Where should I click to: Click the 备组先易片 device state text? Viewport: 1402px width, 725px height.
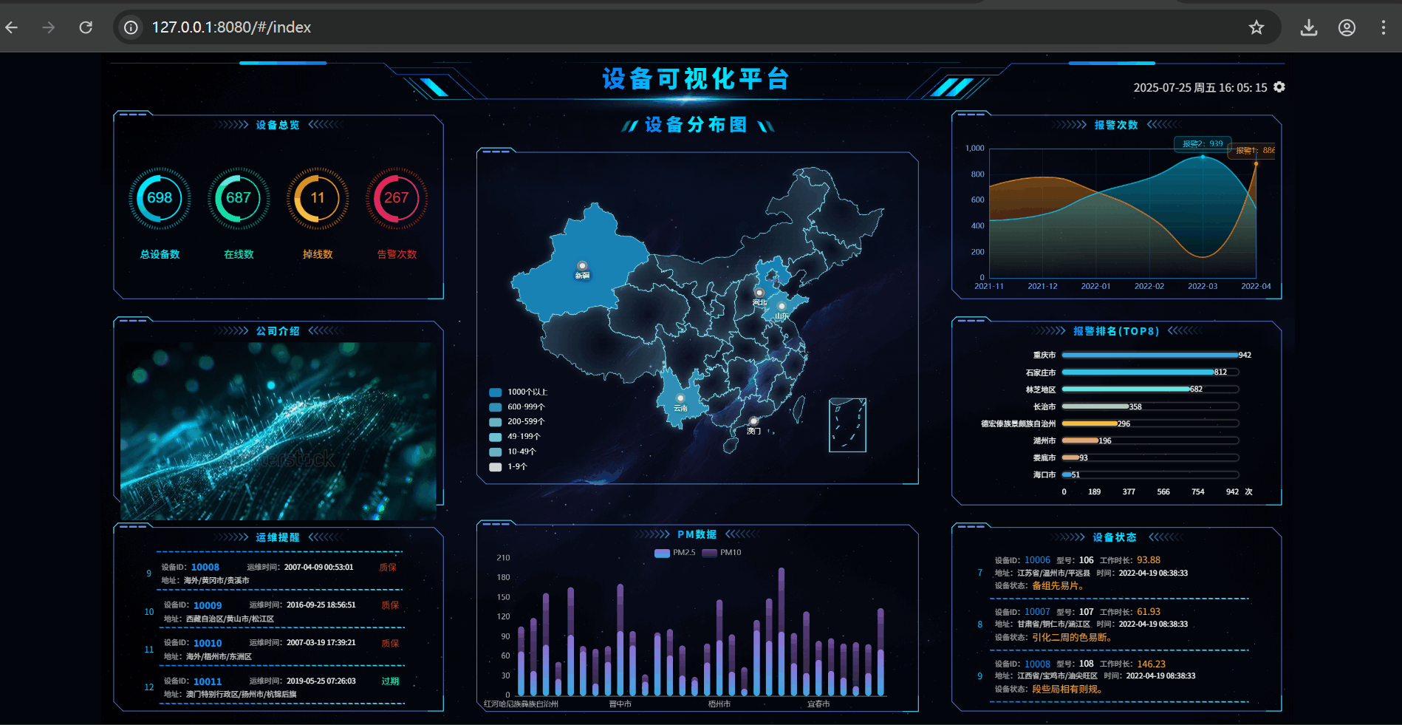[1058, 586]
